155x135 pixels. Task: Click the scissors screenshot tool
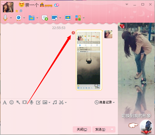tap(61, 102)
